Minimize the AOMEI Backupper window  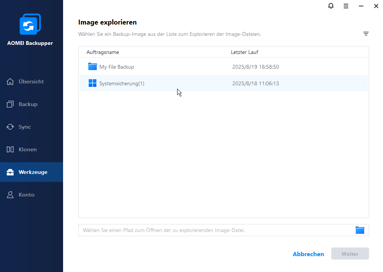361,6
